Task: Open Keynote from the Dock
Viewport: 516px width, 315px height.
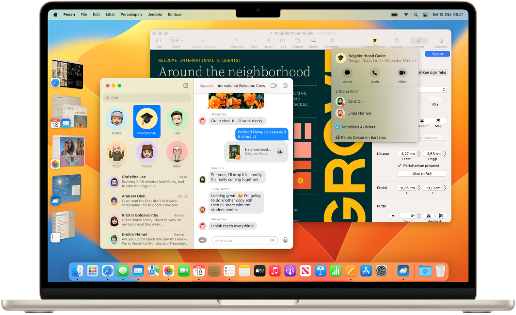Action: [320, 271]
